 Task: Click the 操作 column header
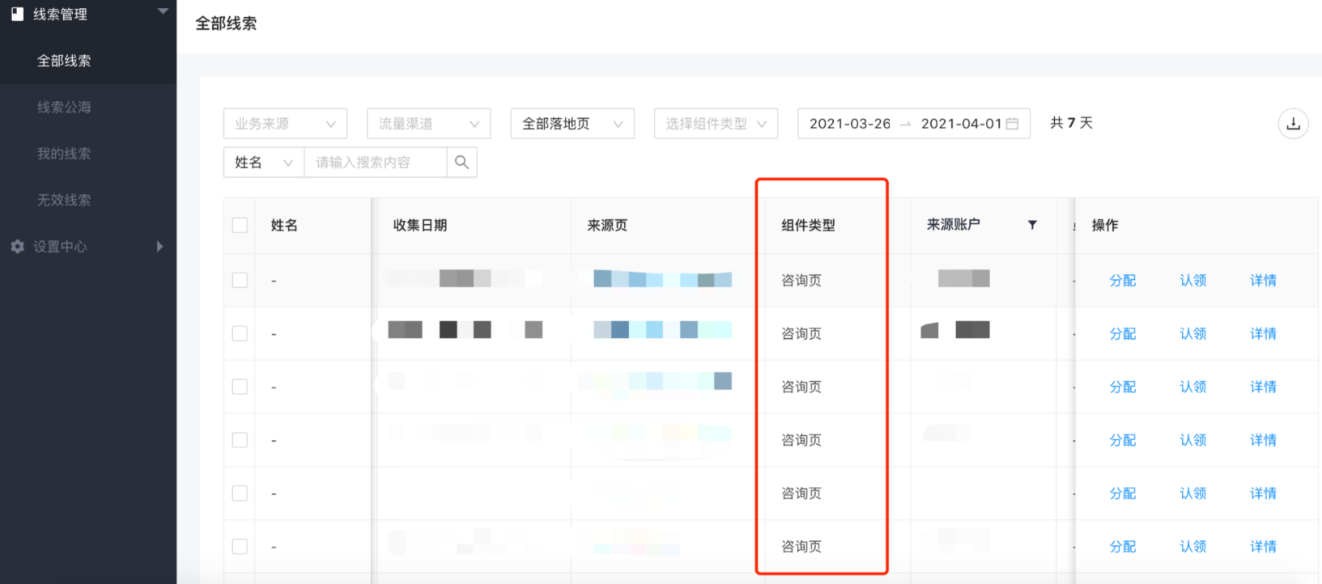point(1105,226)
